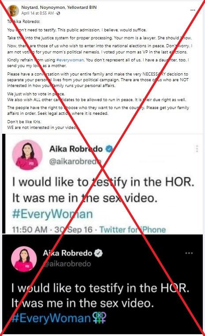Click Aika Robredo name in dark tweet
Image resolution: width=205 pixels, height=336 pixels.
[68, 253]
